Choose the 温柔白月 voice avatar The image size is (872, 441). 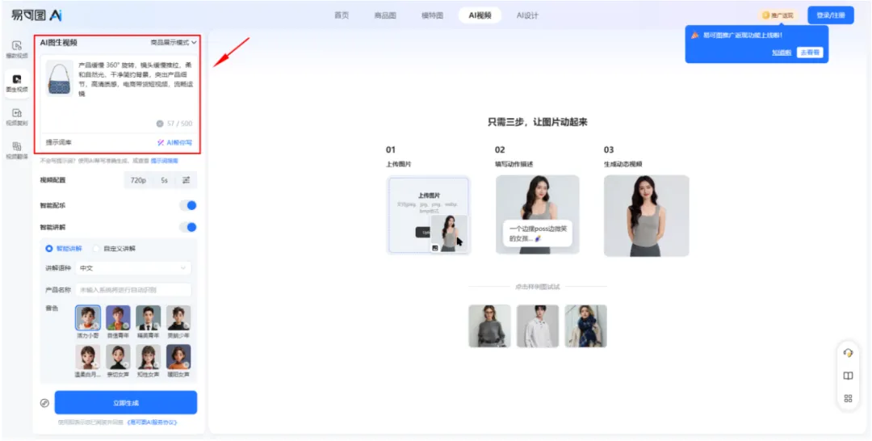pos(88,358)
